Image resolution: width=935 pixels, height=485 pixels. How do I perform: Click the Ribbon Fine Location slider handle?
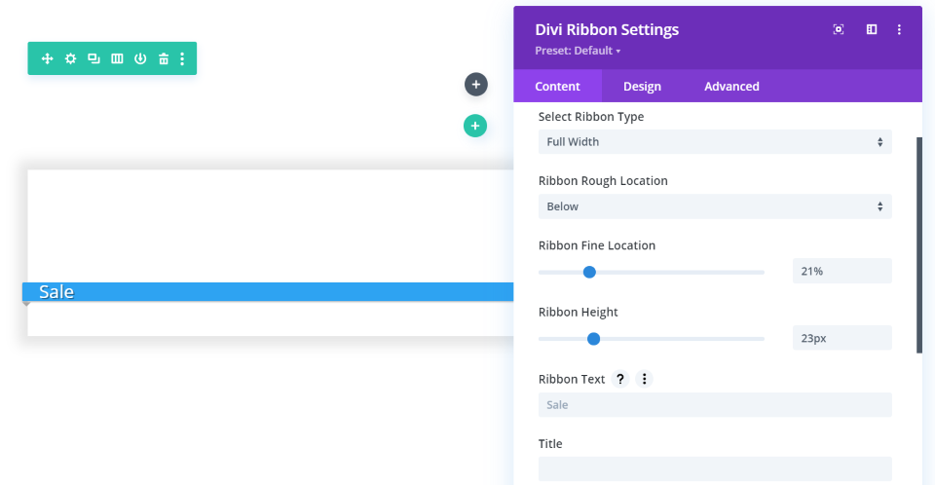[589, 272]
